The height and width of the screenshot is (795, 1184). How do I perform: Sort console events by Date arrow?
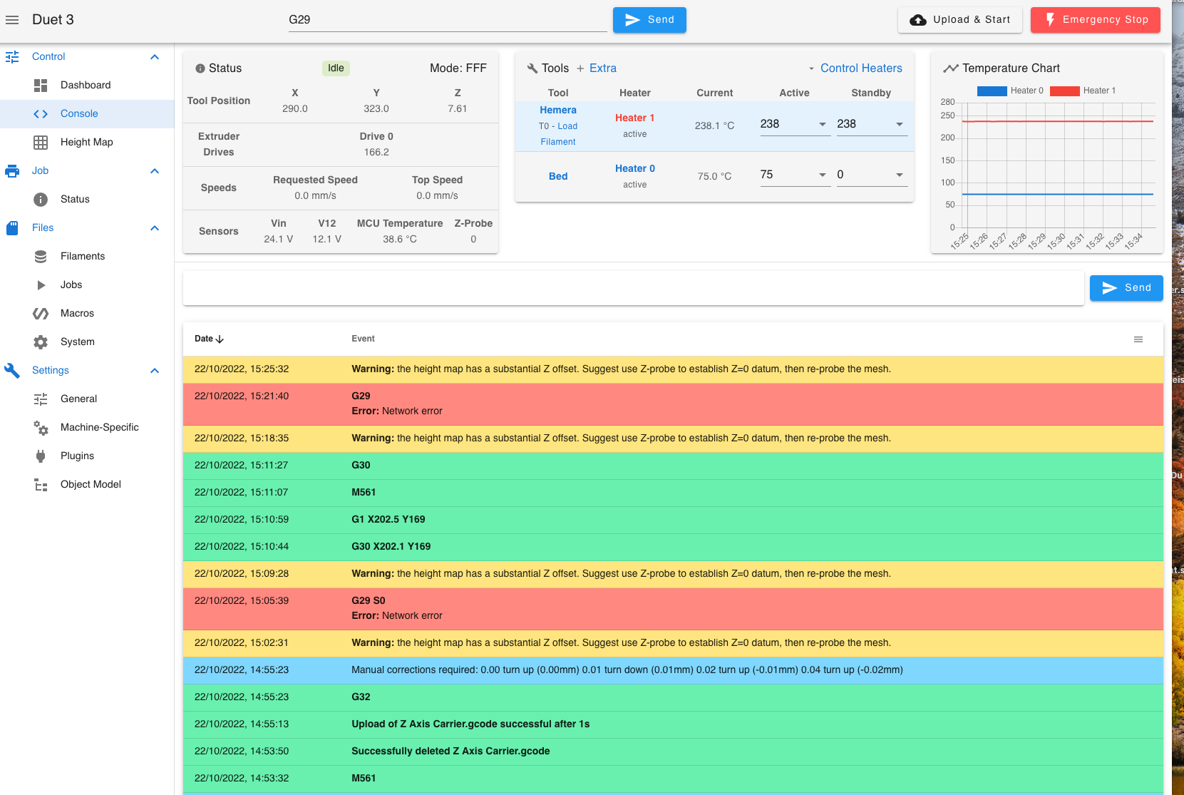click(220, 339)
